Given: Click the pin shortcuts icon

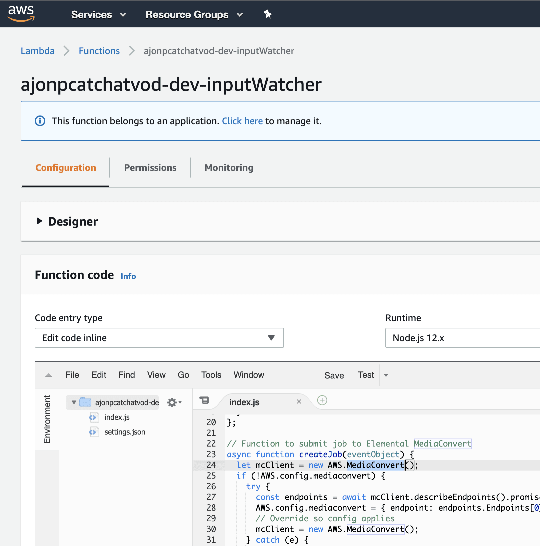Looking at the screenshot, I should (268, 14).
